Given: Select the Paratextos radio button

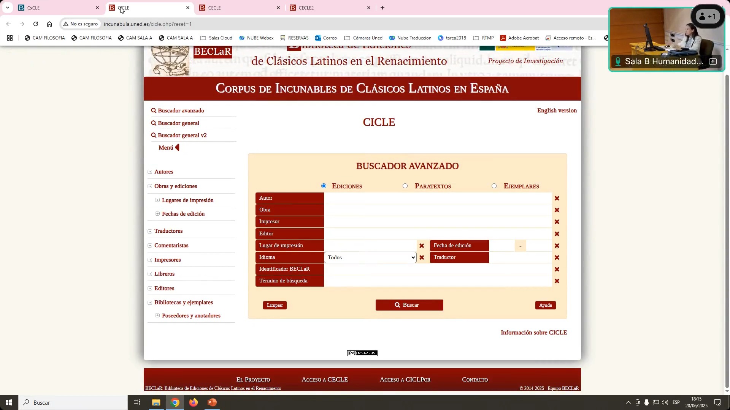Looking at the screenshot, I should pos(405,186).
